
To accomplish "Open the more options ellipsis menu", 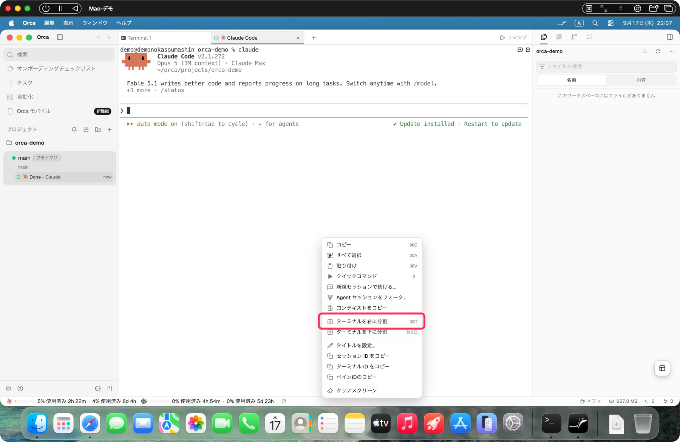I will (x=671, y=51).
